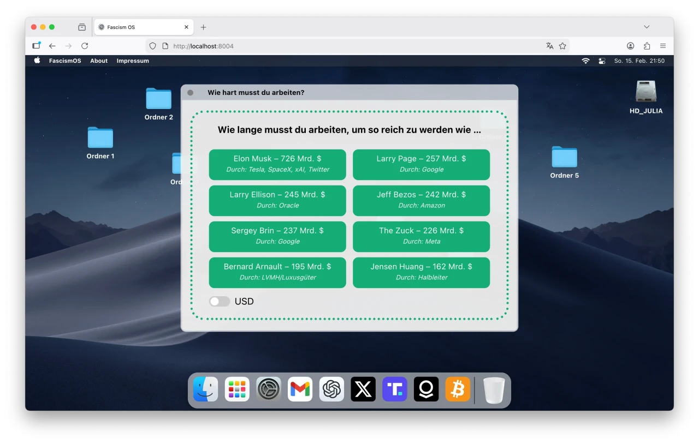Open Launchpad from the dock

pos(237,389)
